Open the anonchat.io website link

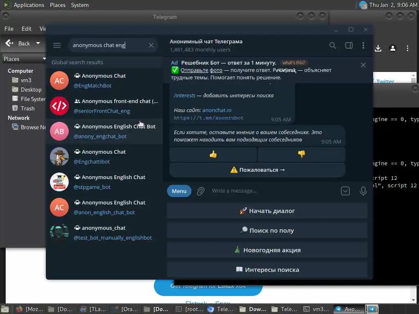pyautogui.click(x=217, y=110)
